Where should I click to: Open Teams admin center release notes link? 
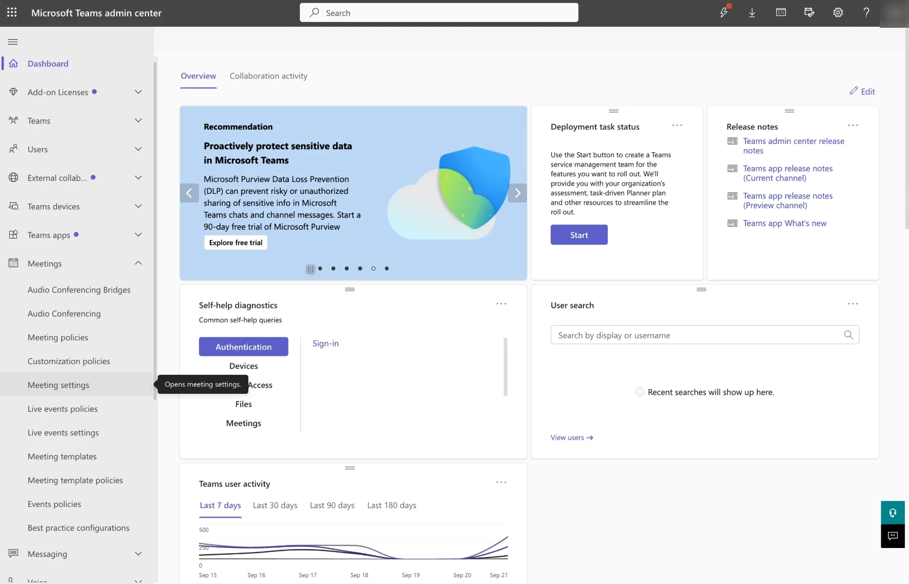click(793, 146)
